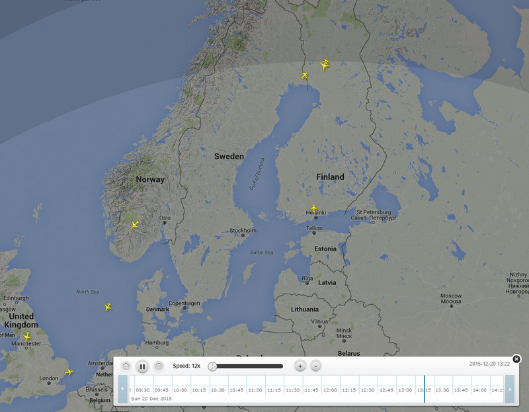
Task: Select the aircraft over the North Sea
Action: 108,307
